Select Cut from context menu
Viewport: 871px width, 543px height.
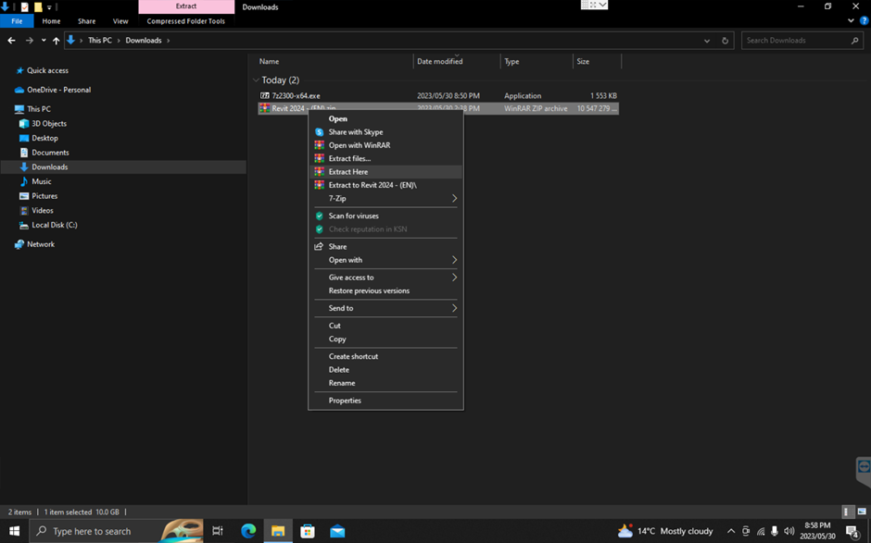tap(385, 326)
